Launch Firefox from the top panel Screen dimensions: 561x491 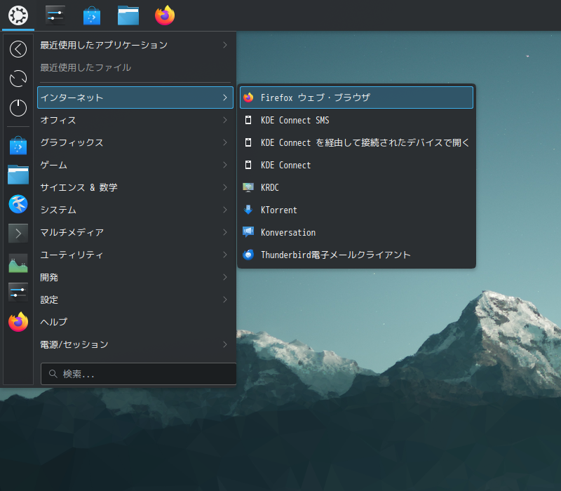(x=165, y=15)
